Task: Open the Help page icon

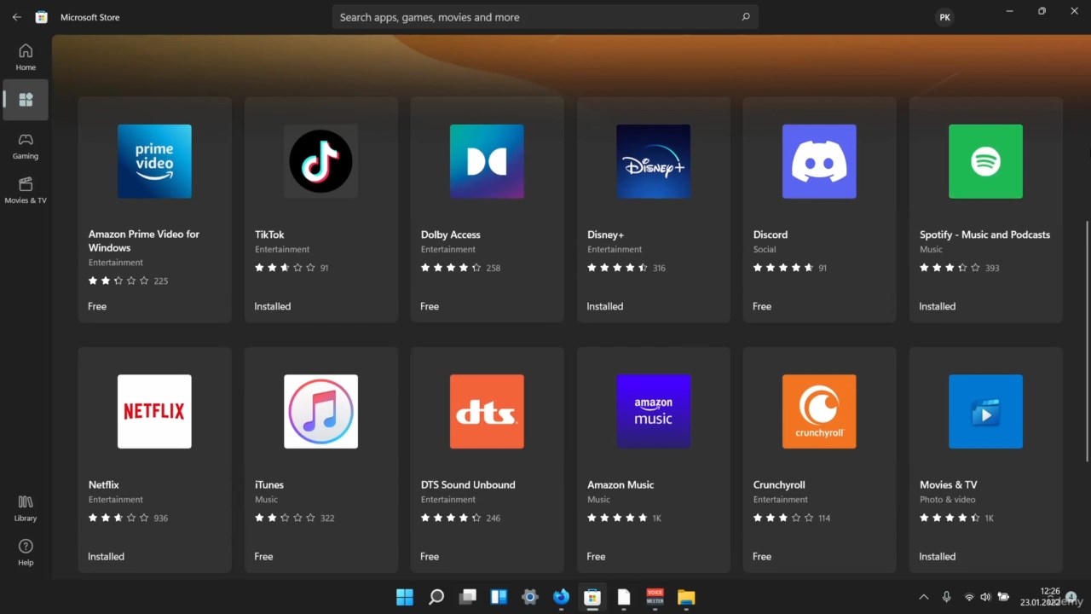Action: 26,552
